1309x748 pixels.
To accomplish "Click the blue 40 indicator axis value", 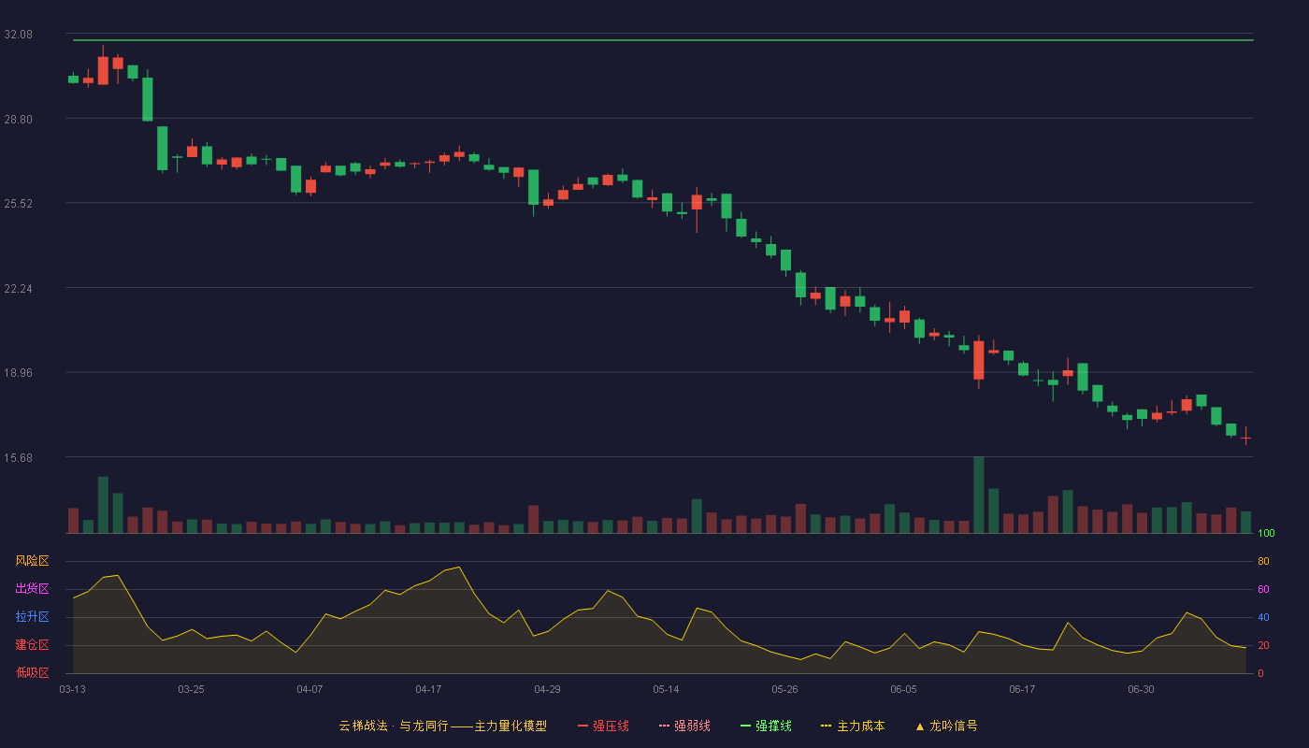I will click(1263, 617).
